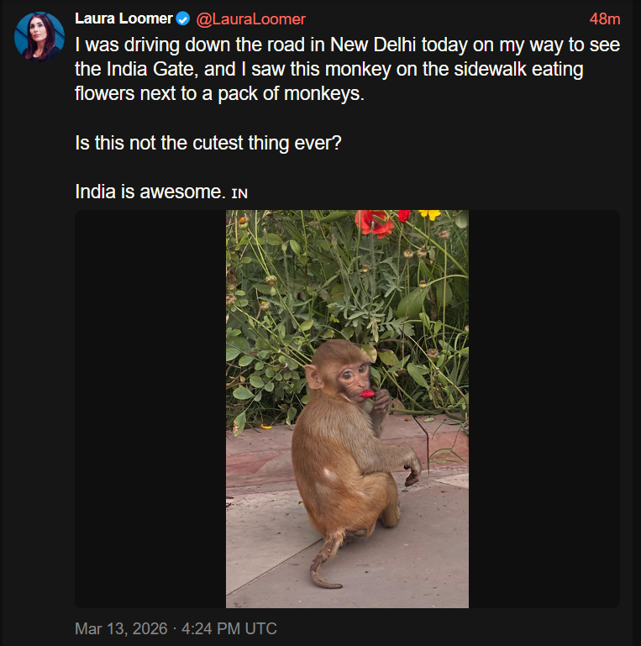Image resolution: width=641 pixels, height=646 pixels.
Task: Click the black area left of photo
Action: 150,408
